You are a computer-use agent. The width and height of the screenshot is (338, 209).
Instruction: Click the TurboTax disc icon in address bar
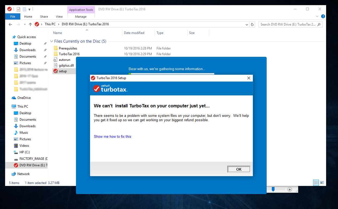coord(37,24)
